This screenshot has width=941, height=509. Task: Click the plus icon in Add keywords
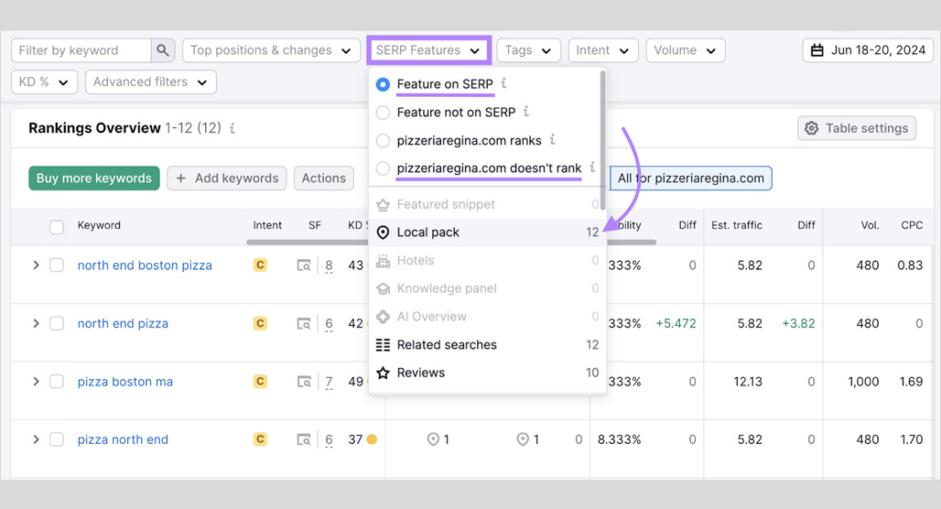pyautogui.click(x=180, y=179)
